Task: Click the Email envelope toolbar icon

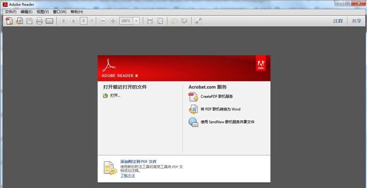Action: [x=49, y=21]
